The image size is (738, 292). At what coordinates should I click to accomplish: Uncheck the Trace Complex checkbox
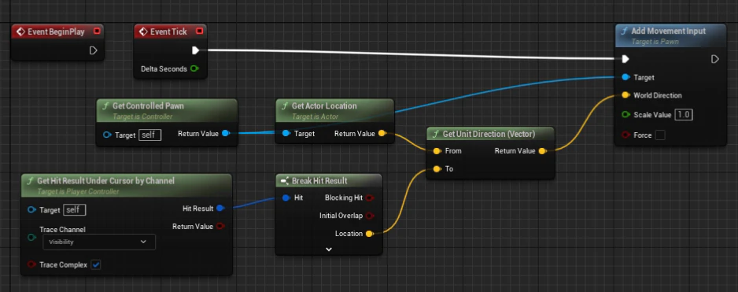pyautogui.click(x=96, y=264)
